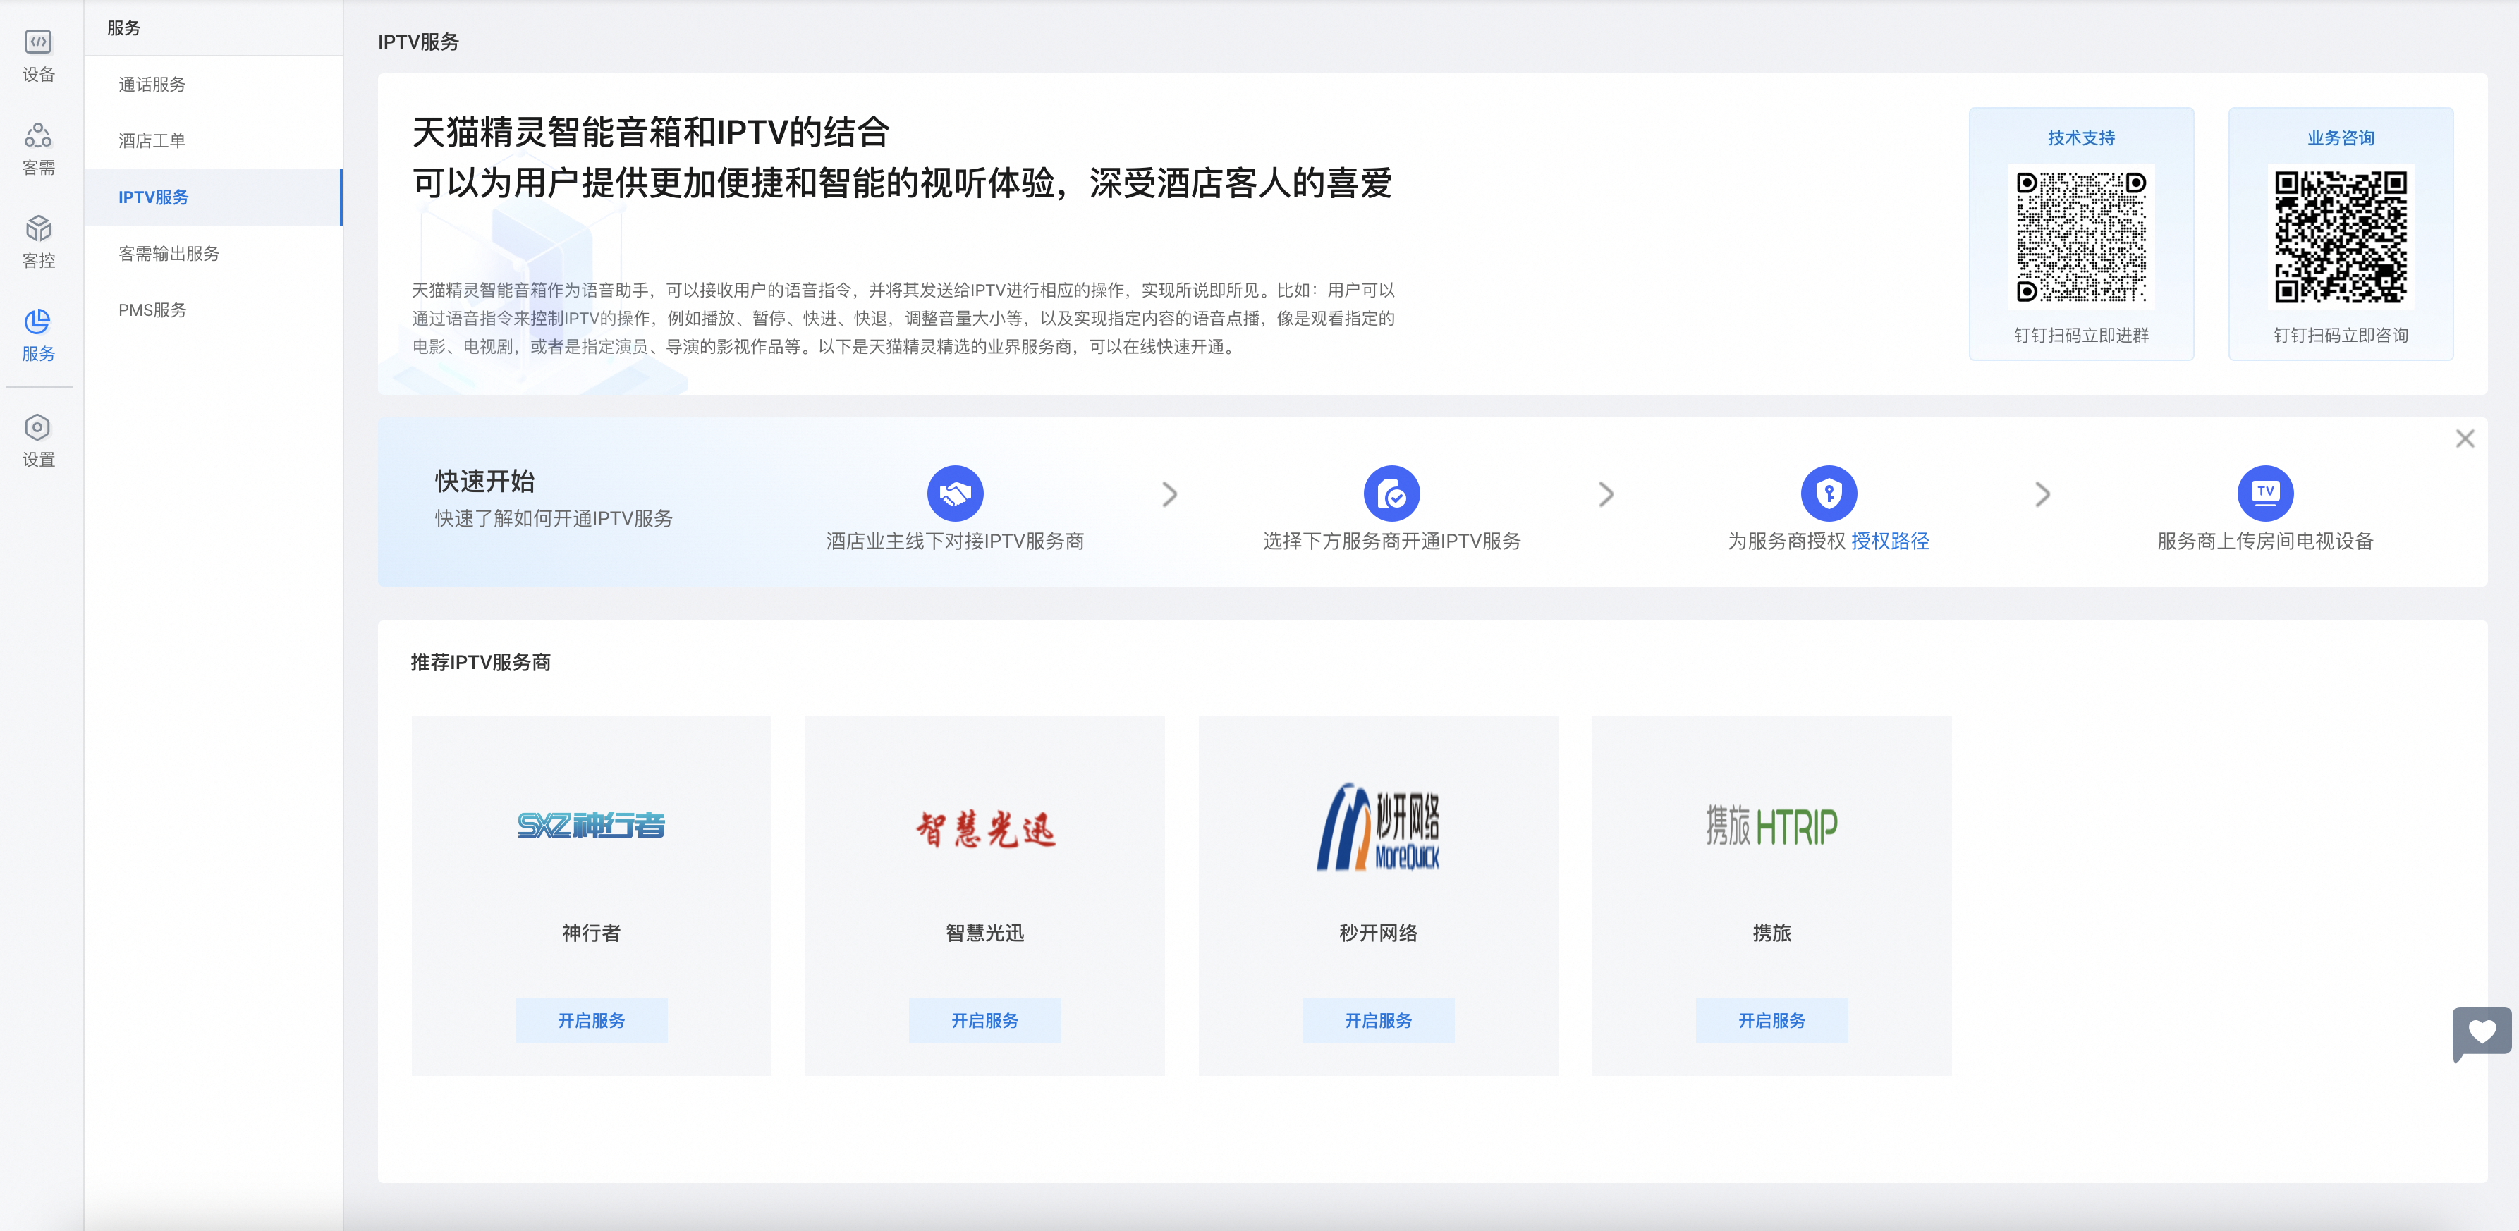The width and height of the screenshot is (2519, 1231).
Task: Click the 秒开网络 logo thumbnail
Action: point(1377,827)
